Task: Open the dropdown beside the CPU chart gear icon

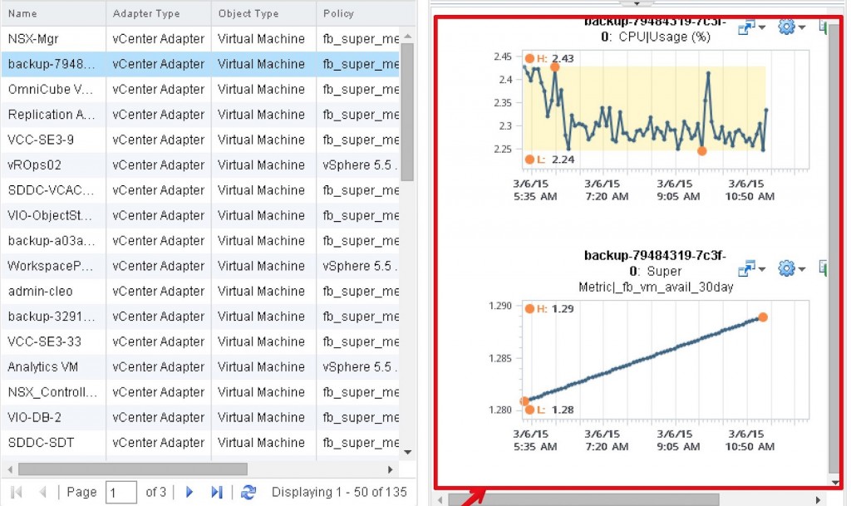Action: coord(800,27)
